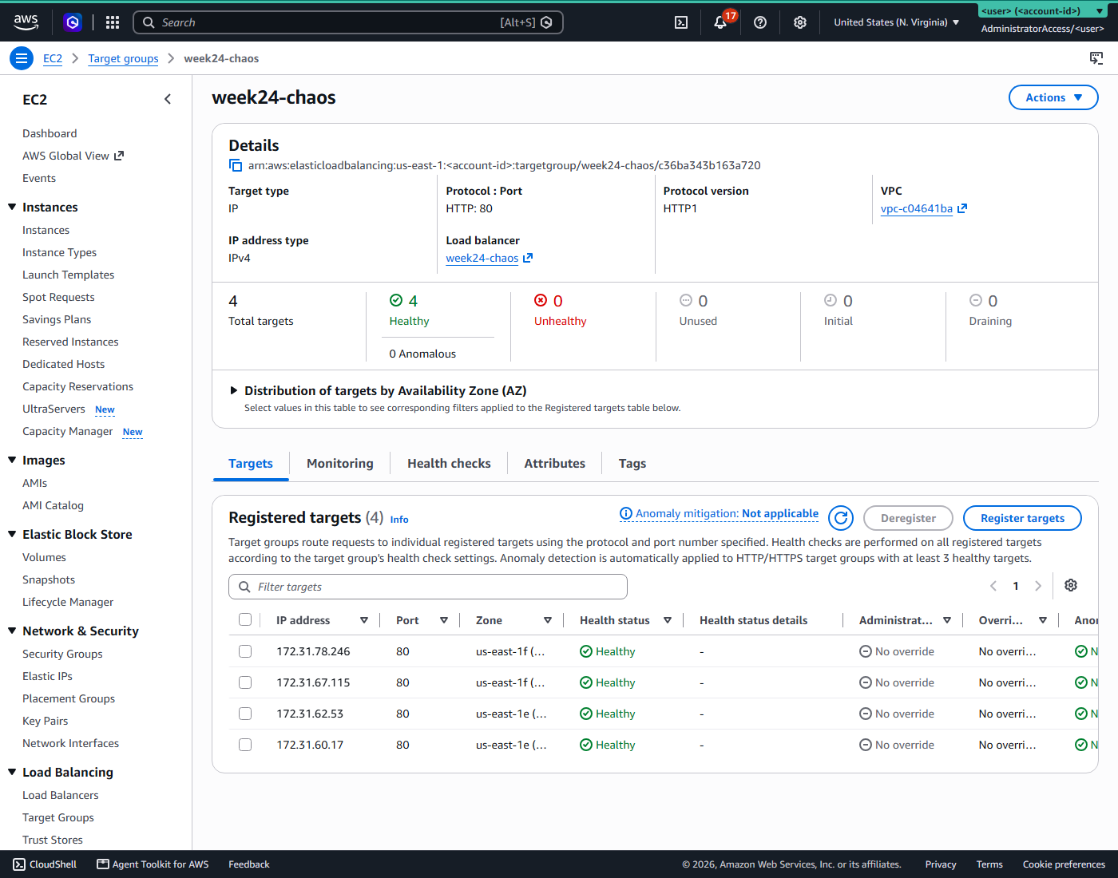Viewport: 1118px width, 878px height.
Task: Click the top Search bar
Action: pos(348,22)
